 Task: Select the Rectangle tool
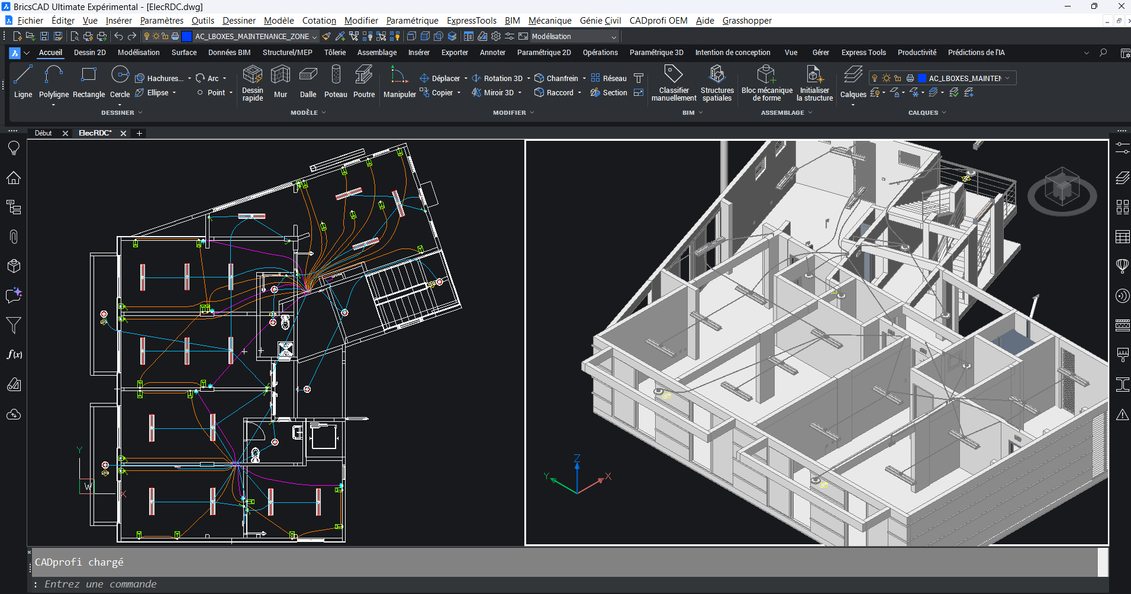click(x=89, y=82)
